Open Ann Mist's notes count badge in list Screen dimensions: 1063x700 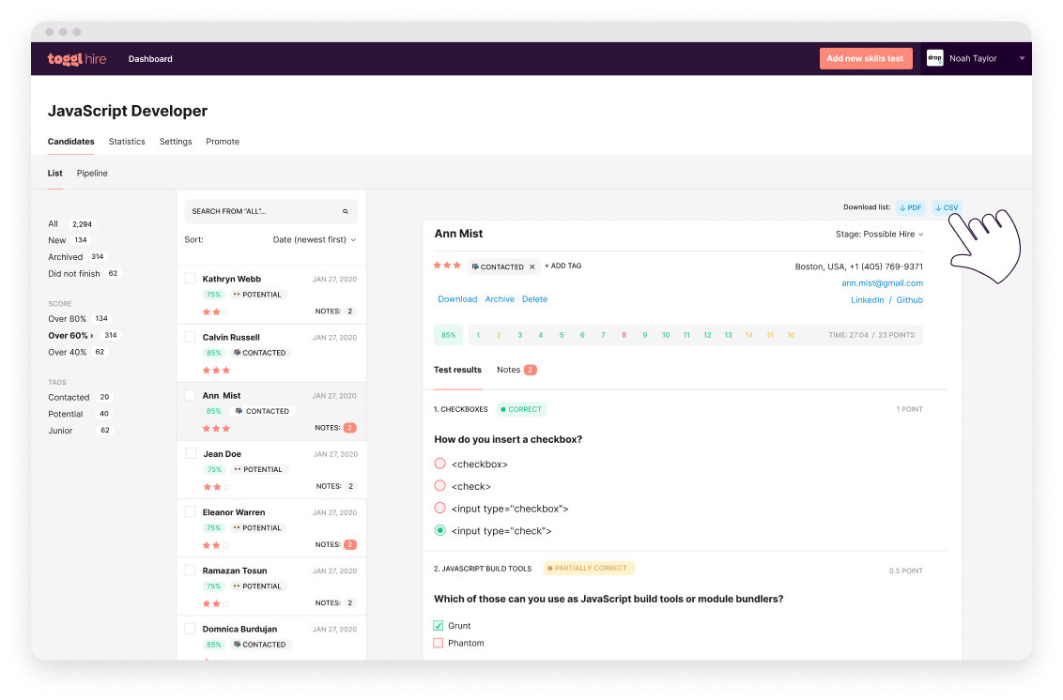pyautogui.click(x=350, y=428)
